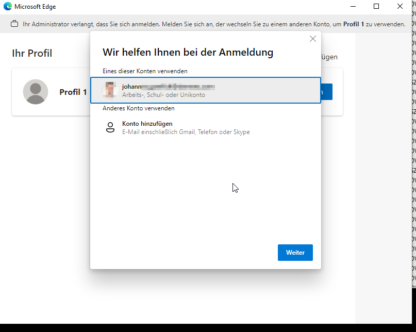This screenshot has height=332, width=416.
Task: Minimize the Microsoft Edge window
Action: pyautogui.click(x=353, y=6)
